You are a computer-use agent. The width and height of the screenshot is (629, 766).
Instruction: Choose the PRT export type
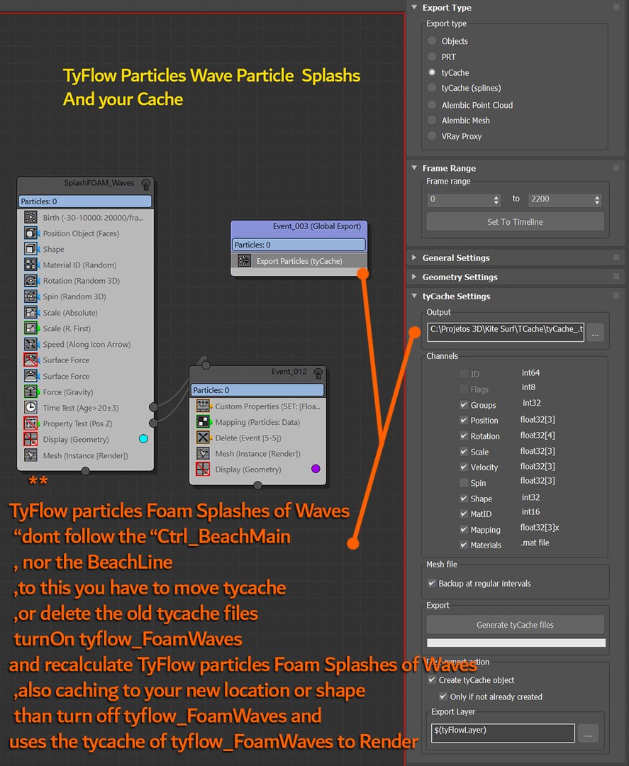tap(432, 56)
